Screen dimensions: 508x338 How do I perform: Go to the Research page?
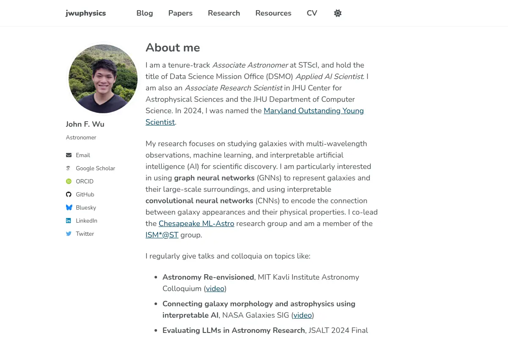tap(224, 13)
